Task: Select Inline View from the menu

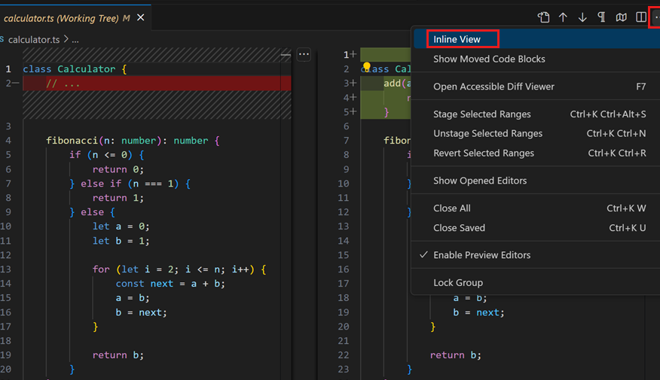Action: pos(457,39)
